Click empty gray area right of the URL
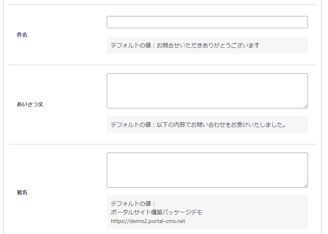Viewport: 328px width, 234px height. pos(245,221)
